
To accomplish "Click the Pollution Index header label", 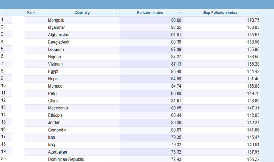I will pos(150,13).
